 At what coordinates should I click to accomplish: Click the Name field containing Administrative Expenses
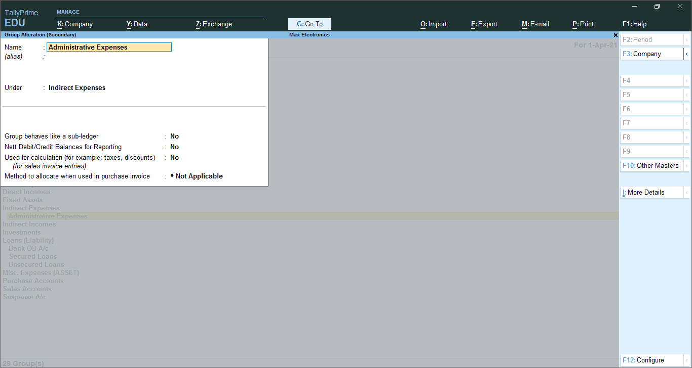(x=109, y=47)
